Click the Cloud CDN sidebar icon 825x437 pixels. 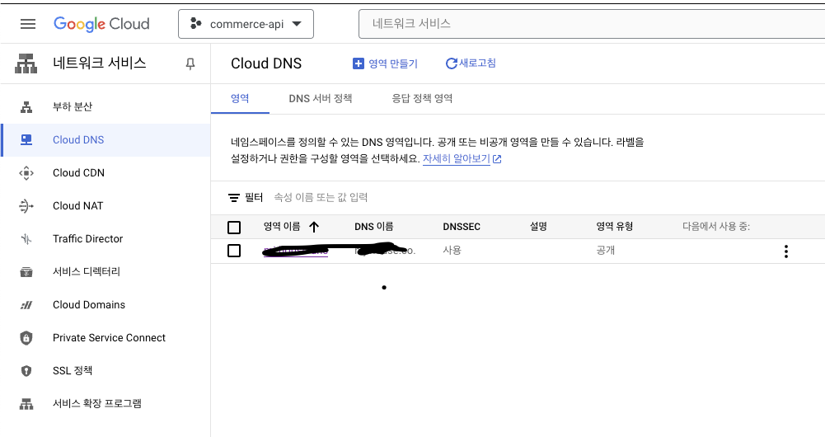[x=26, y=173]
